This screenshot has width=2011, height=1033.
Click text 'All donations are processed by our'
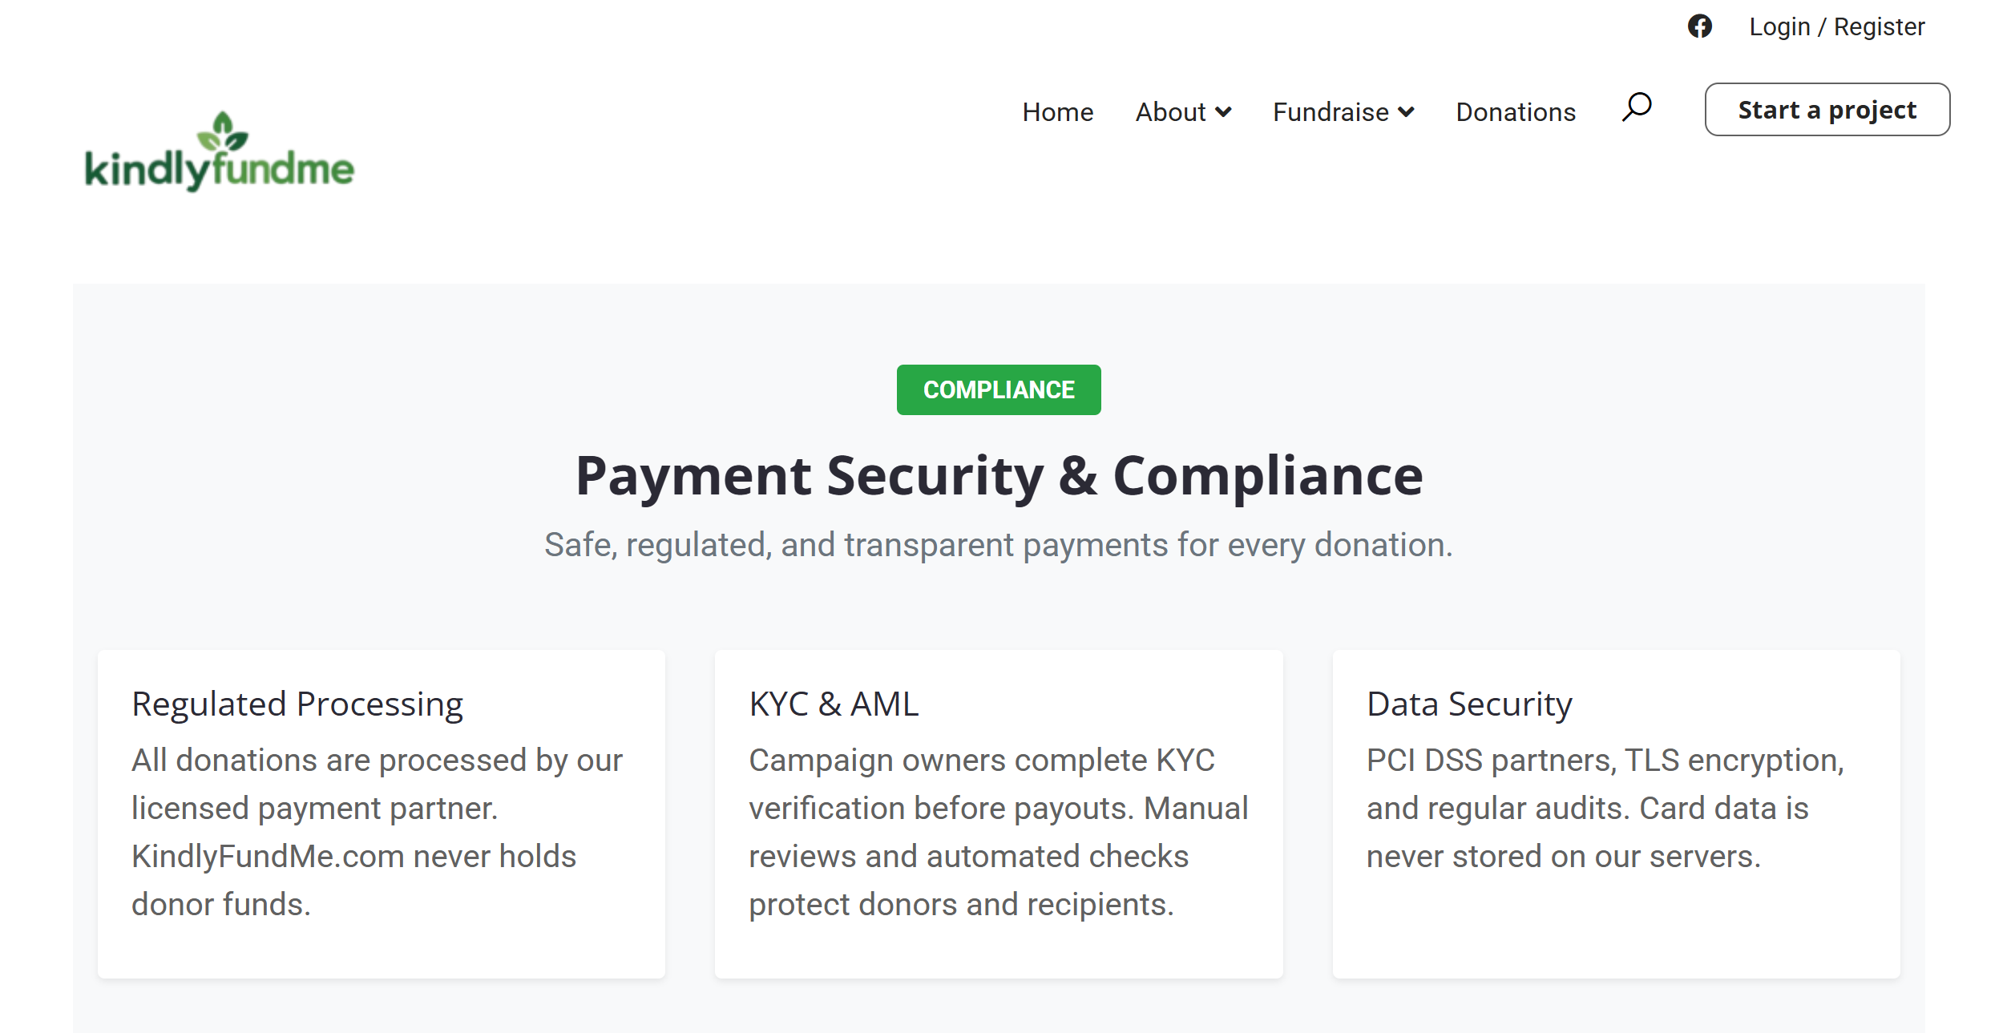pos(377,761)
